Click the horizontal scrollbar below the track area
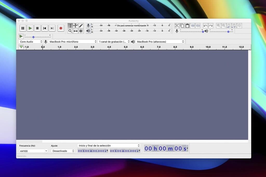Screen dimensions: 266x177 click(132, 141)
